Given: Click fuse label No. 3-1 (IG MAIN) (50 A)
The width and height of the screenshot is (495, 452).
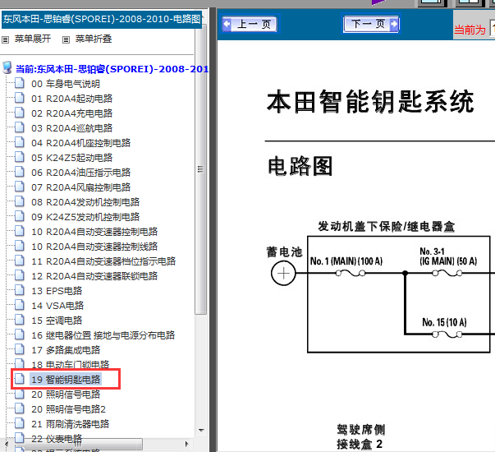Looking at the screenshot, I should (448, 256).
